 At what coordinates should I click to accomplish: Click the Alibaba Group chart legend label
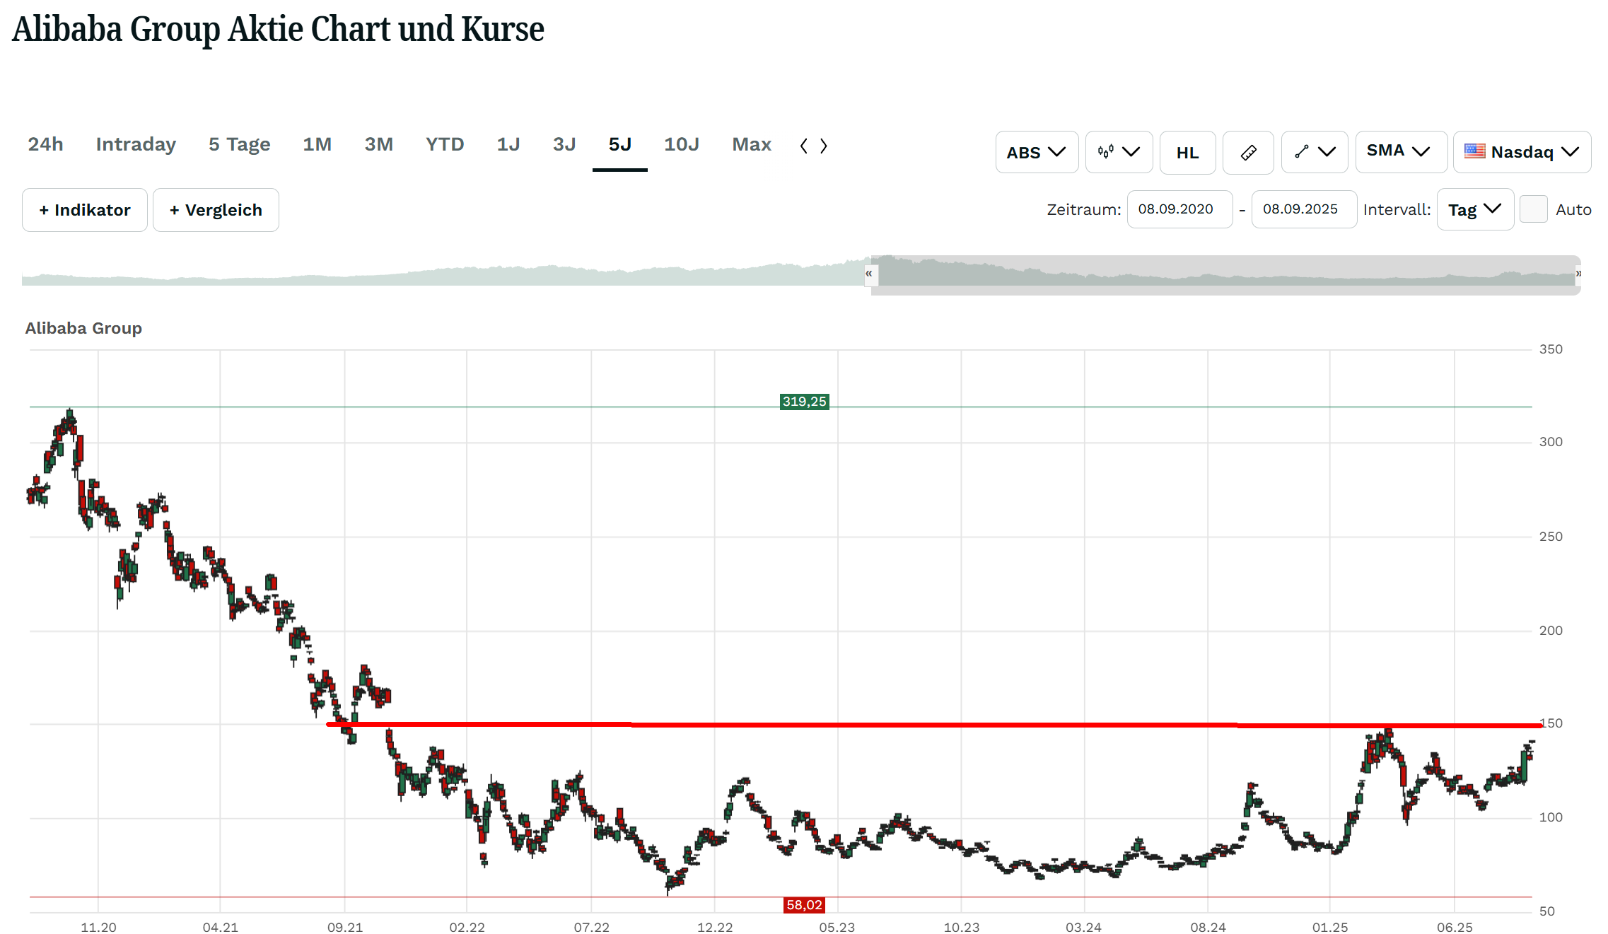(83, 328)
